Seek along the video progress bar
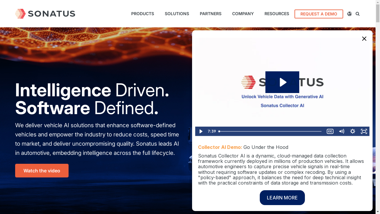The width and height of the screenshot is (380, 214). click(270, 131)
